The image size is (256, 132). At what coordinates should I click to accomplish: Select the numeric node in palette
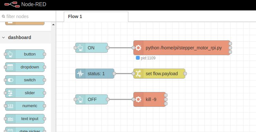[x=25, y=106]
